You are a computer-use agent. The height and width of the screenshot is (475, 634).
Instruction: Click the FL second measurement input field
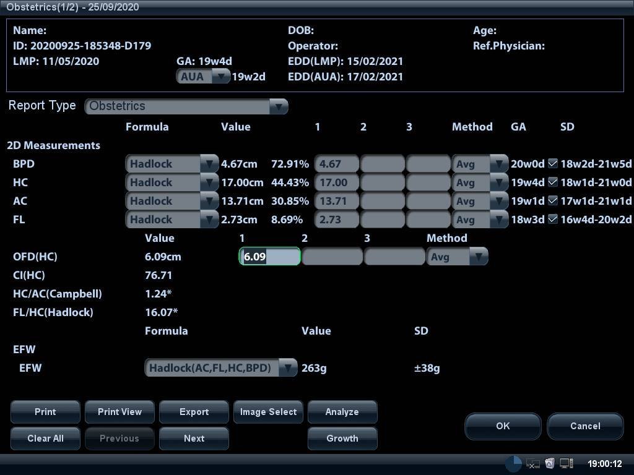(382, 220)
